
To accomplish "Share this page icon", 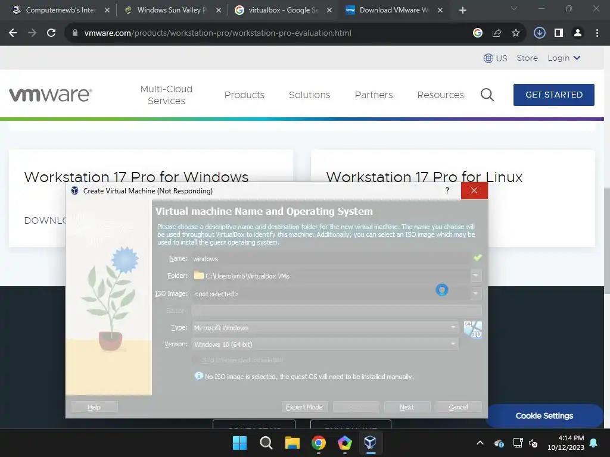I will pos(497,33).
